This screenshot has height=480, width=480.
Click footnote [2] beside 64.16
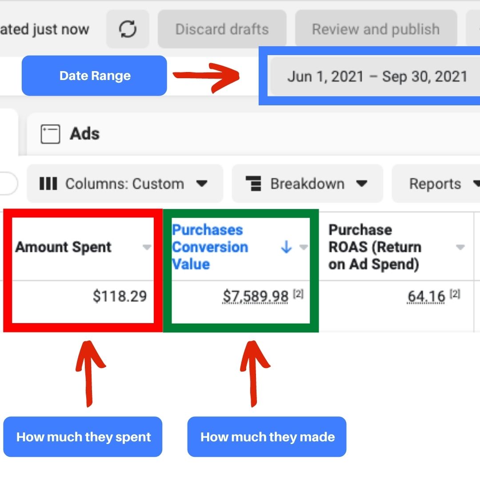click(x=455, y=294)
